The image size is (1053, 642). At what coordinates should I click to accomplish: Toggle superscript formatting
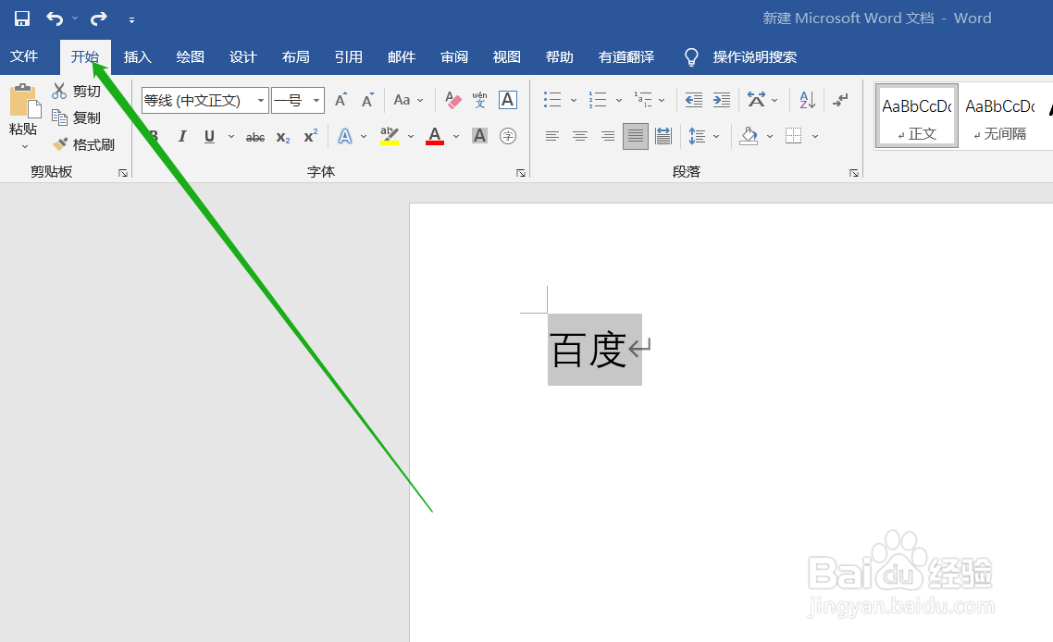[x=310, y=136]
